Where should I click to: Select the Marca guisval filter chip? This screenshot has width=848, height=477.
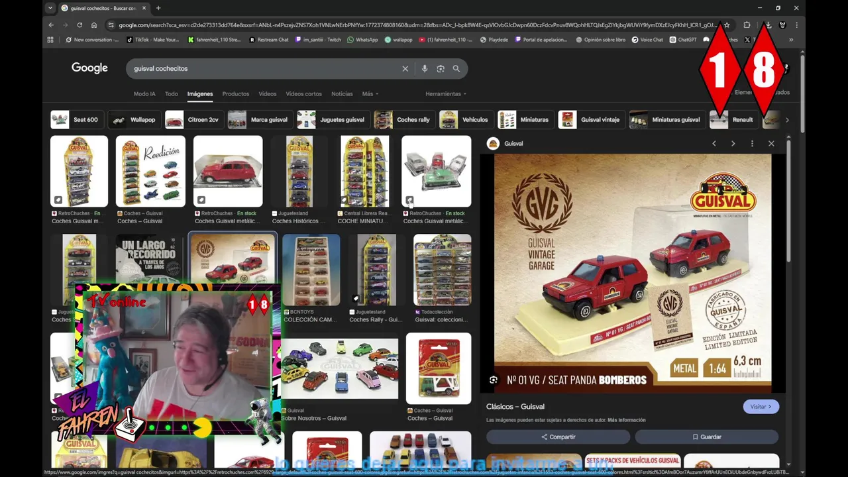point(259,120)
